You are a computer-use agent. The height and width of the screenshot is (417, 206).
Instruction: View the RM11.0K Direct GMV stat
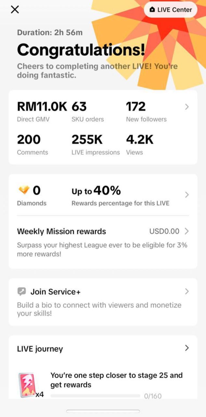click(x=42, y=111)
